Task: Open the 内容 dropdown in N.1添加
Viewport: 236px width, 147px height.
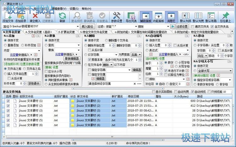Action: click(x=39, y=50)
